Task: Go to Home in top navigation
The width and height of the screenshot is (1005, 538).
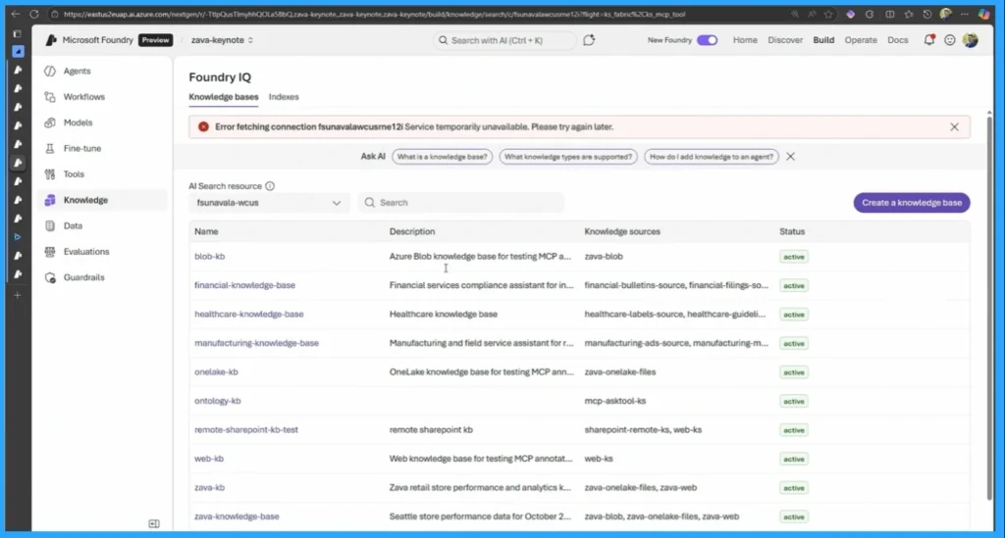Action: pyautogui.click(x=745, y=39)
